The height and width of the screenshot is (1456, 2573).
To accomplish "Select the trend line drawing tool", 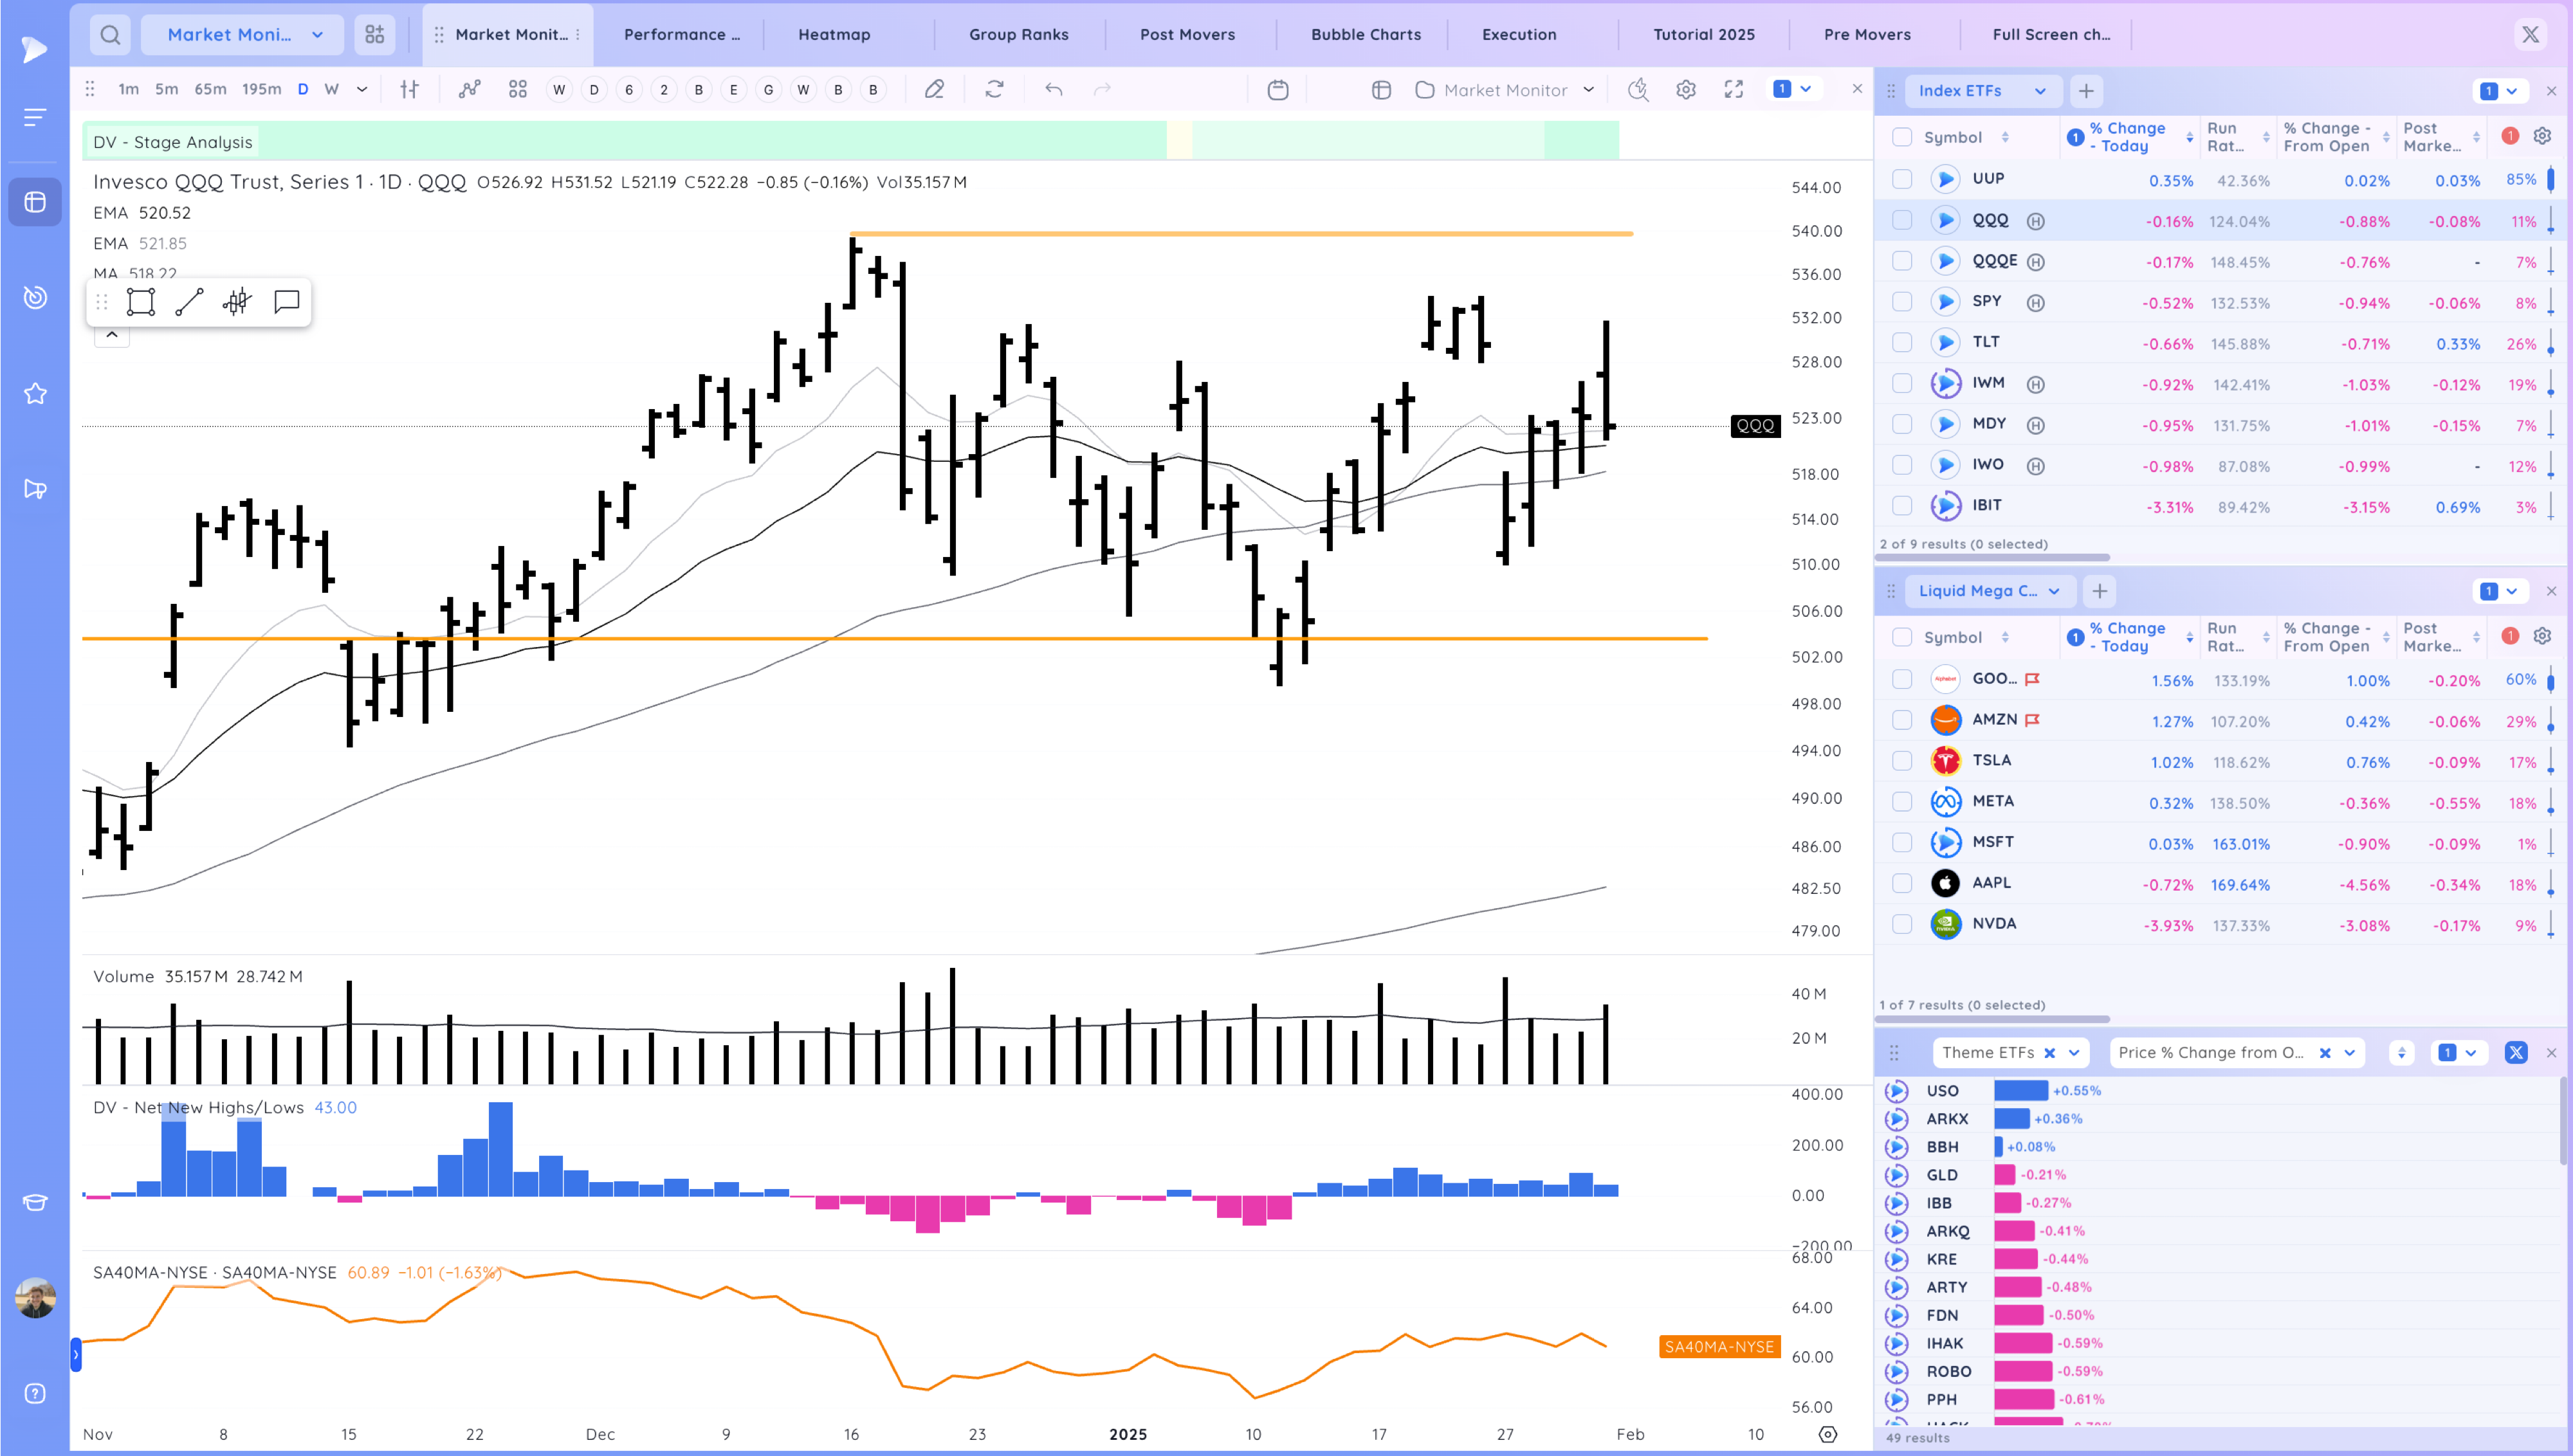I will [x=189, y=302].
